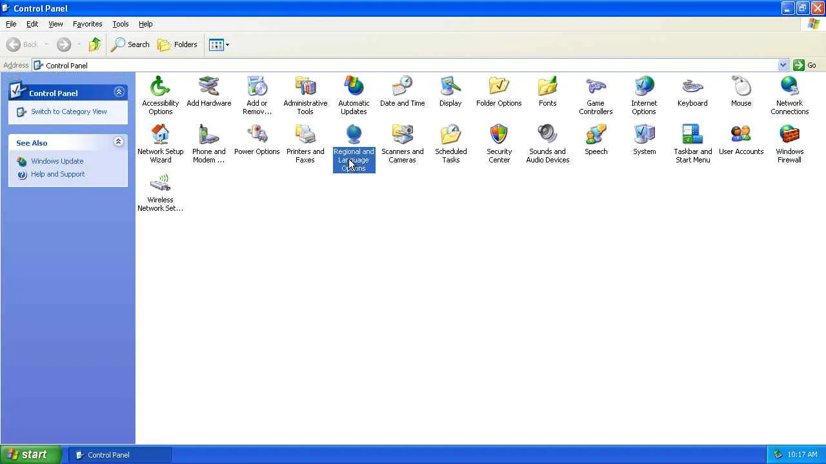The image size is (826, 464).
Task: Open Scheduled Tasks
Action: (x=450, y=144)
